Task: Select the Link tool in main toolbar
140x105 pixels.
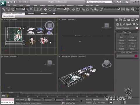Action: (4, 9)
